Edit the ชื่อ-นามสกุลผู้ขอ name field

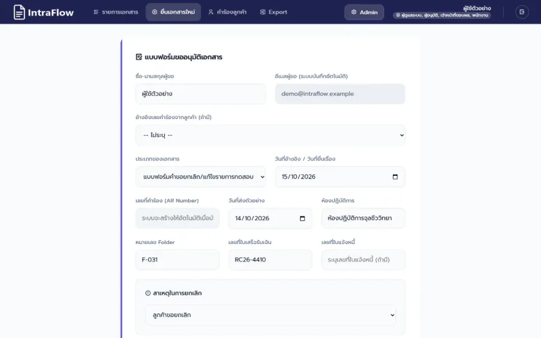coord(200,94)
